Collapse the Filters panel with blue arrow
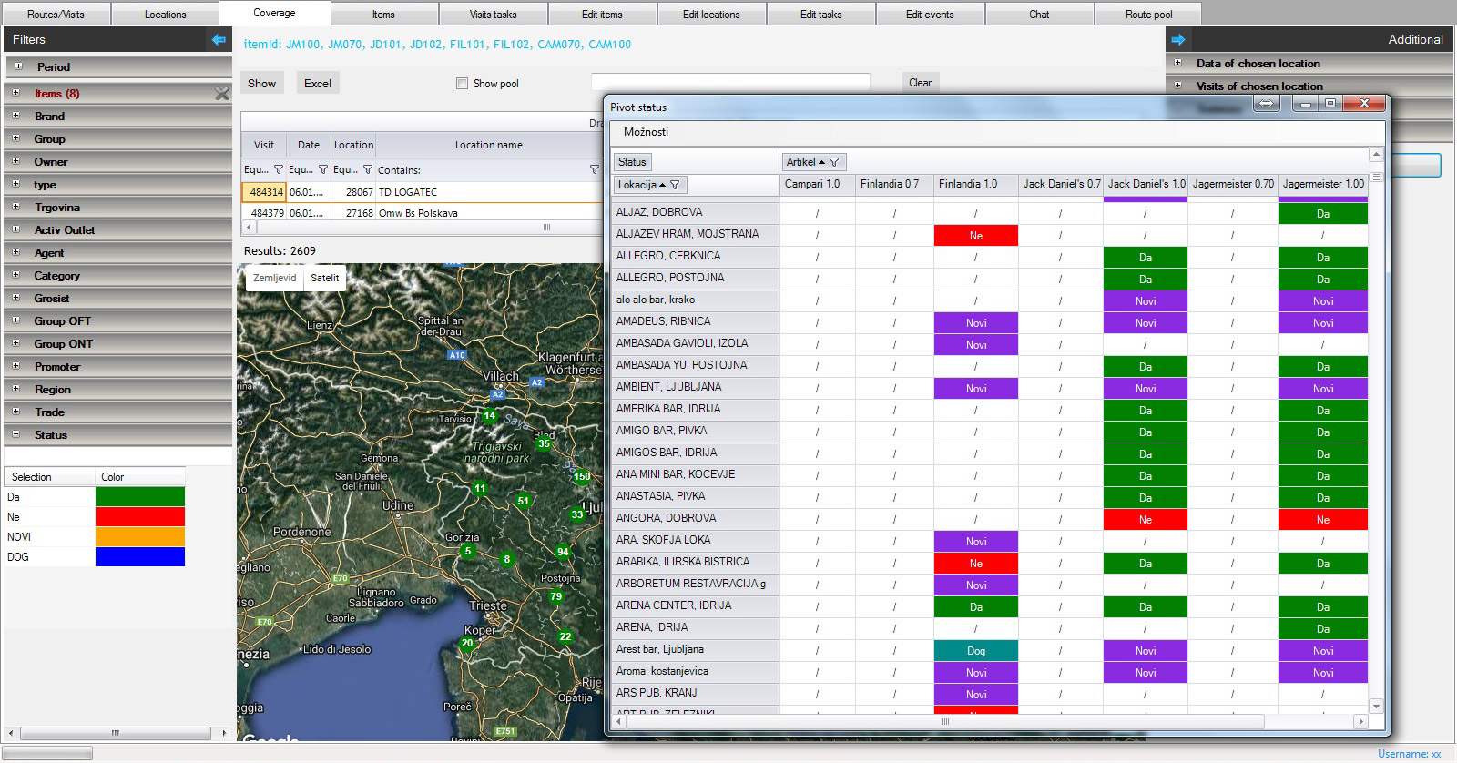1457x763 pixels. [x=219, y=39]
